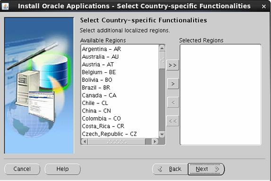Click the horizontal scroll right arrow

pyautogui.click(x=155, y=142)
